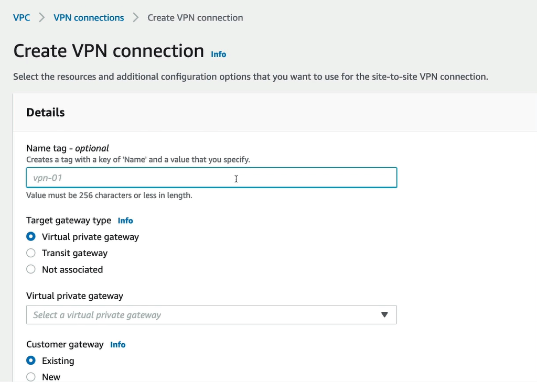537x382 pixels.
Task: Pick Existing under Customer gateway
Action: (x=31, y=361)
